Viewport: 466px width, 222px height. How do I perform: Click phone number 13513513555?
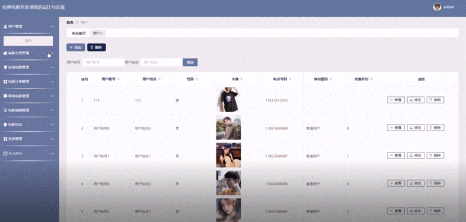click(x=276, y=101)
